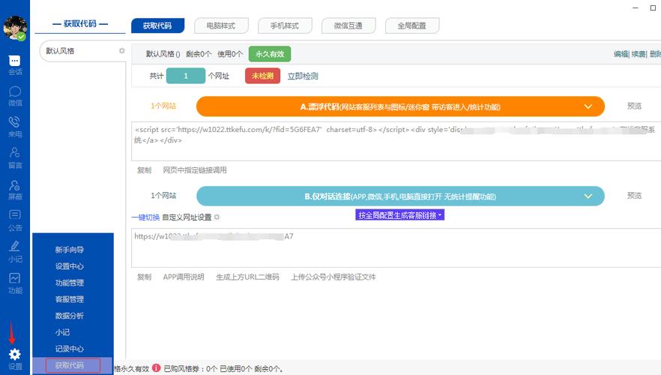Viewport: 661px width, 375px height.
Task: Click the red 未检测 button
Action: [262, 76]
